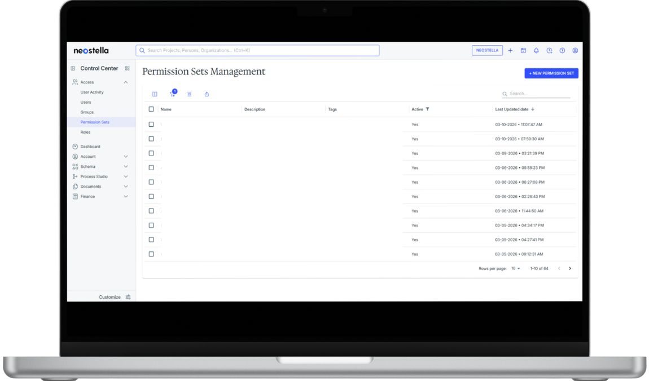Tick the select-all checkbox in table header
The height and width of the screenshot is (381, 649).
(151, 109)
